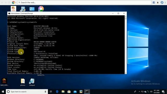Click the OneDrive cloud icon in the tray
This screenshot has width=167, height=94.
145,92
